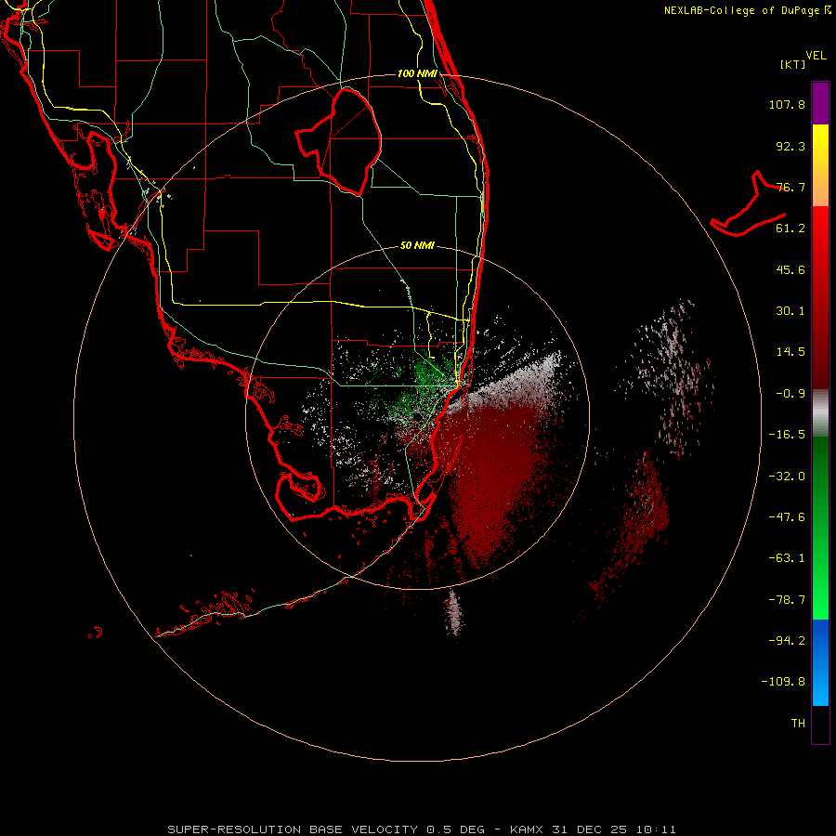The height and width of the screenshot is (836, 836).
Task: Click the [KT] unit label
Action: pos(793,64)
